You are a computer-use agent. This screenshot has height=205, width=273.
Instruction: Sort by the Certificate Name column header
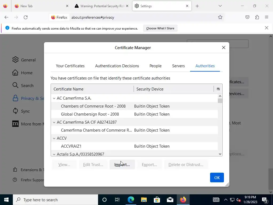tap(92, 89)
